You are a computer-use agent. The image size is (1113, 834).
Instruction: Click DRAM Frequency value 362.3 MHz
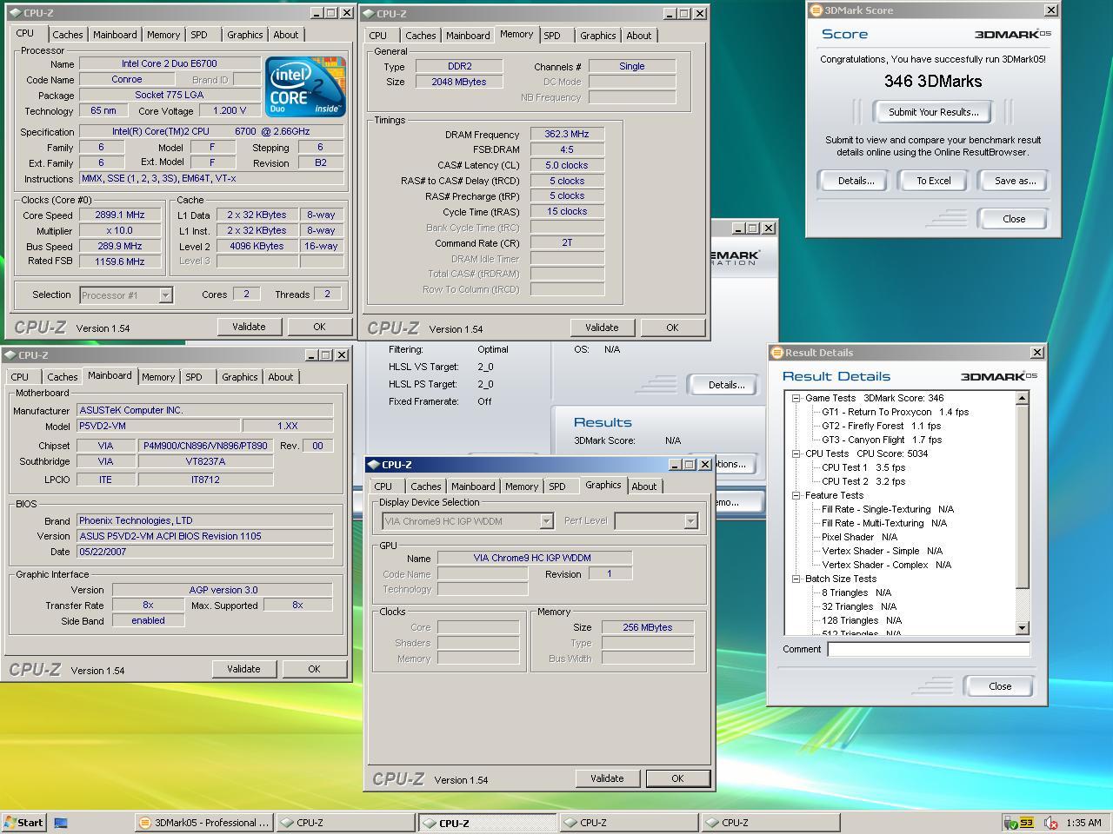pyautogui.click(x=567, y=134)
